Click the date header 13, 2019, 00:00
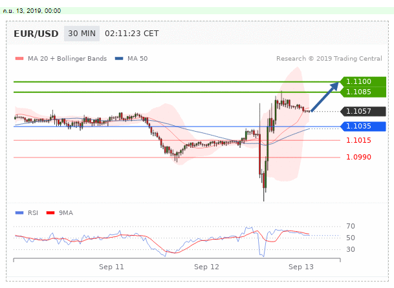The image size is (394, 288). coord(32,11)
